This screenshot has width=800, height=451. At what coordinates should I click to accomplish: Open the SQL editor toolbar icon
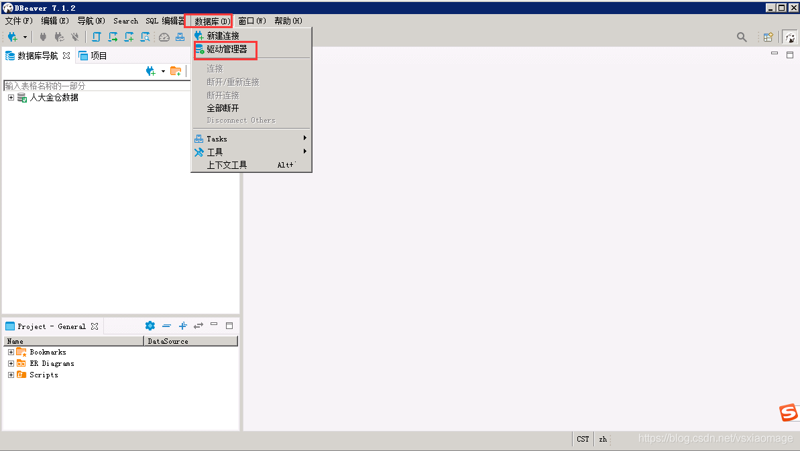[x=96, y=37]
